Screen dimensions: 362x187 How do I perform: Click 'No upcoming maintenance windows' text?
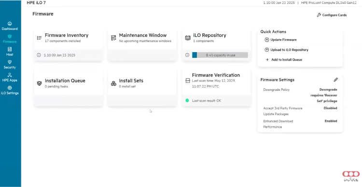coord(145,41)
